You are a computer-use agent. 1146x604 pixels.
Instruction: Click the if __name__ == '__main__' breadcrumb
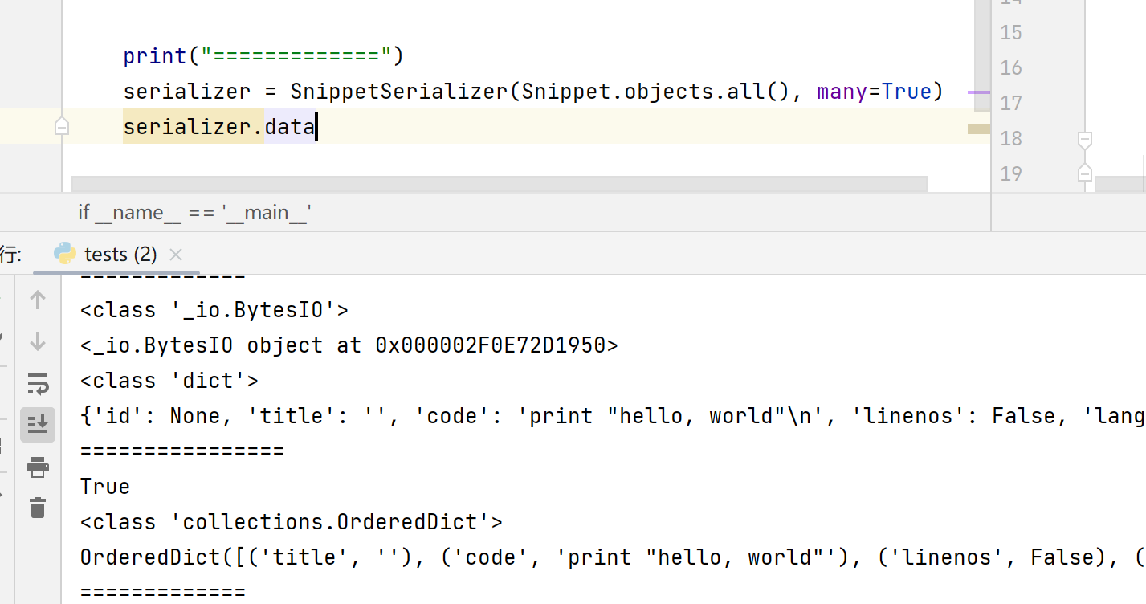(x=194, y=212)
